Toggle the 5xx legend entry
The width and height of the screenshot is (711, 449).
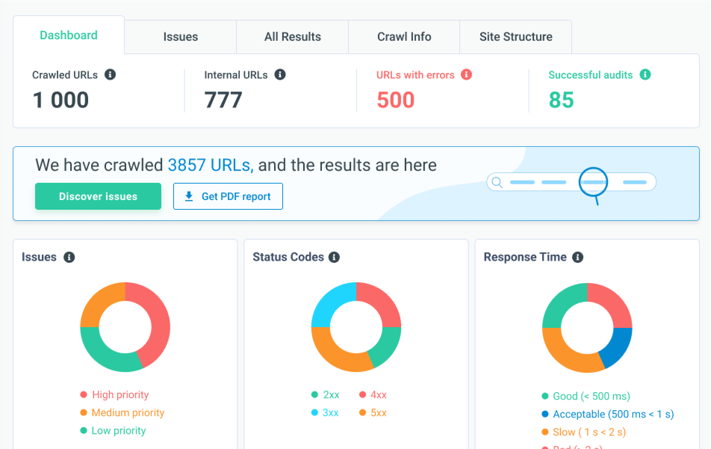click(x=378, y=412)
